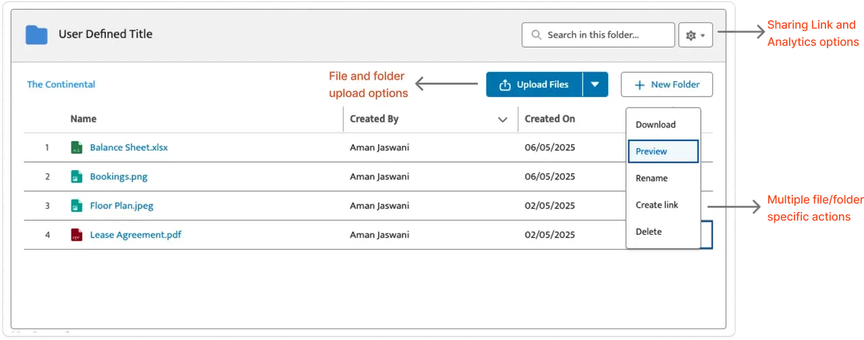Open the Bookings.png file link
The height and width of the screenshot is (340, 864).
[x=119, y=177]
